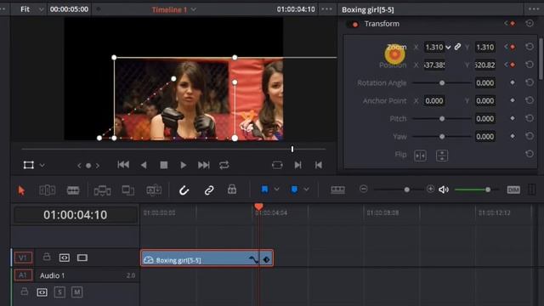Activate Trim Edit mode tool
The image size is (544, 306).
(48, 190)
